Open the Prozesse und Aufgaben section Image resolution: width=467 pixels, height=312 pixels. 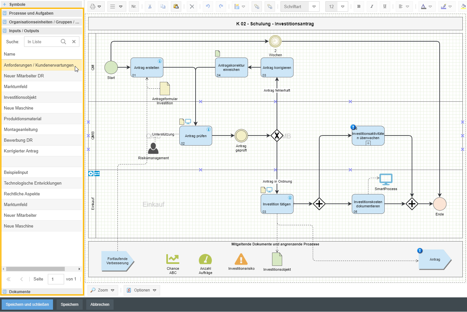[x=31, y=13]
